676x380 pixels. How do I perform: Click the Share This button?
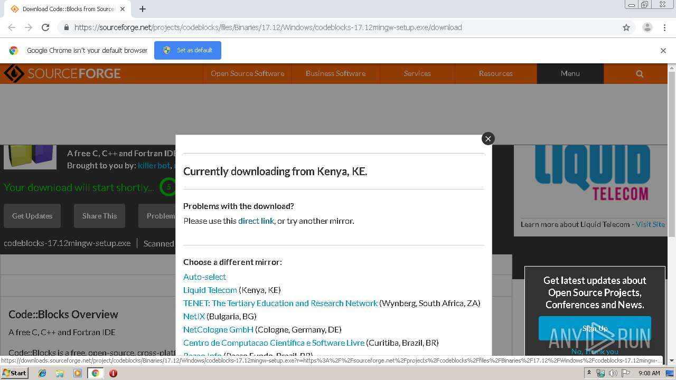99,216
